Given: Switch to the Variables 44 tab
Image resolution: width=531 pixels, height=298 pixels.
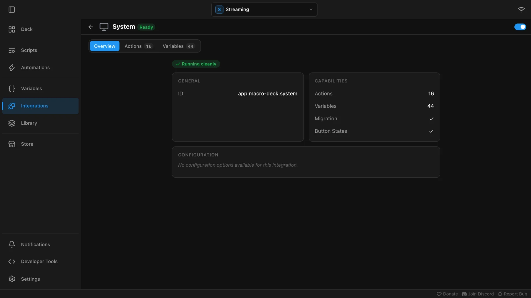Looking at the screenshot, I should coord(178,46).
